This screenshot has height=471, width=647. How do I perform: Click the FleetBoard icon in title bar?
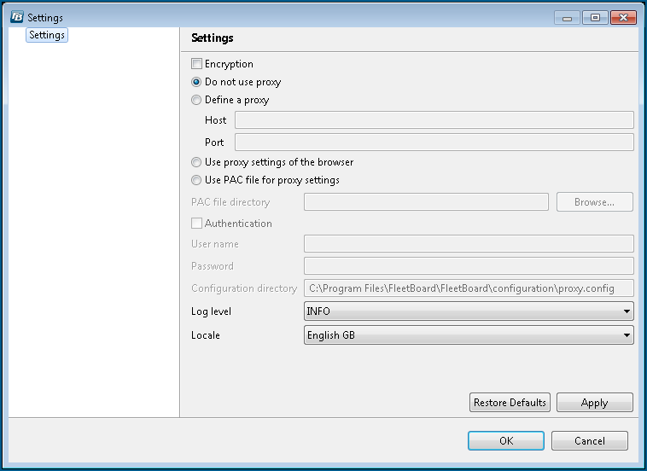point(16,17)
